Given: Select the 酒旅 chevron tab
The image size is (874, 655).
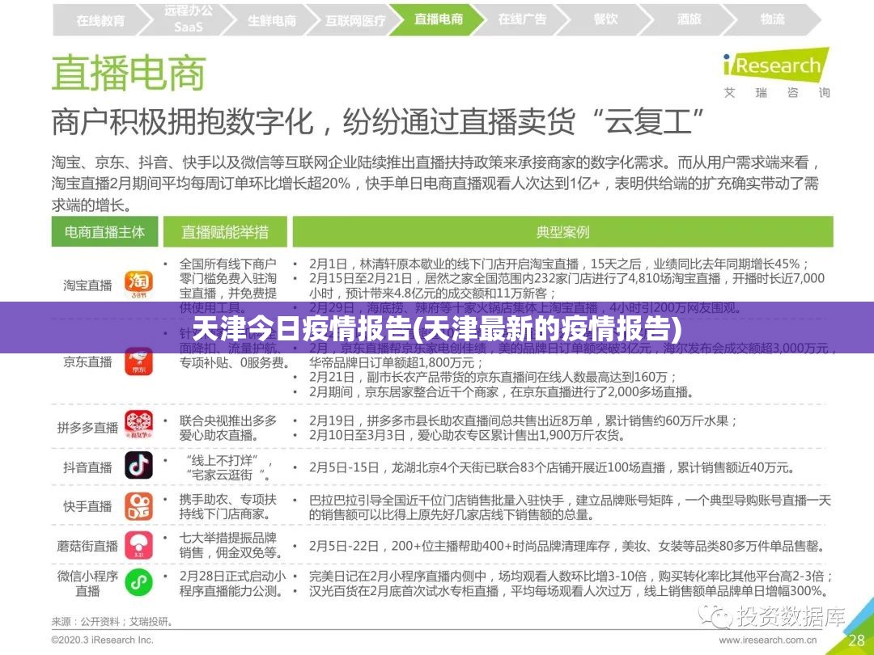Looking at the screenshot, I should point(689,19).
